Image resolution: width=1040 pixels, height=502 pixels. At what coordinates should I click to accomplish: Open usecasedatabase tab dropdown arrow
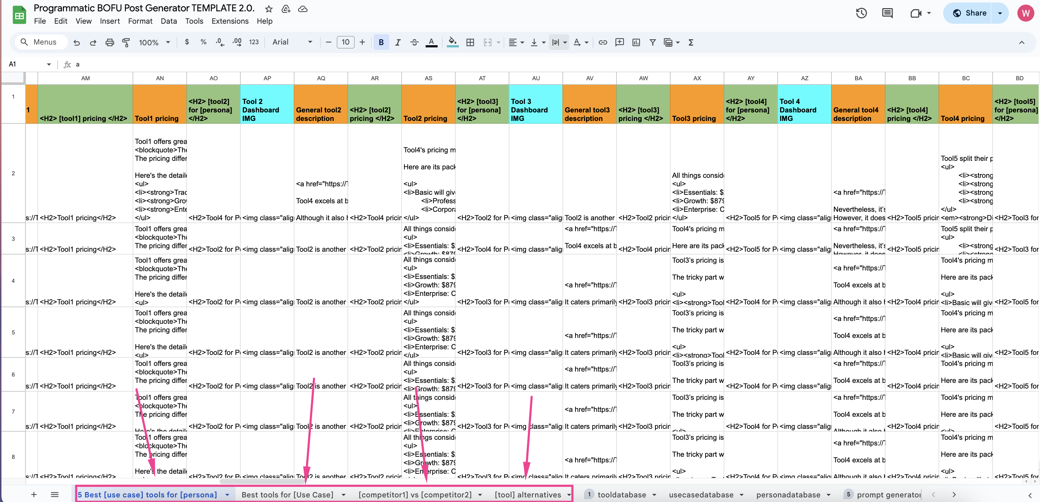[x=742, y=495]
